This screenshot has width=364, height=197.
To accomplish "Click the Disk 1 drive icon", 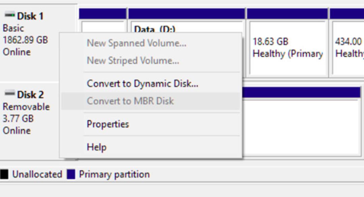I will coord(10,15).
